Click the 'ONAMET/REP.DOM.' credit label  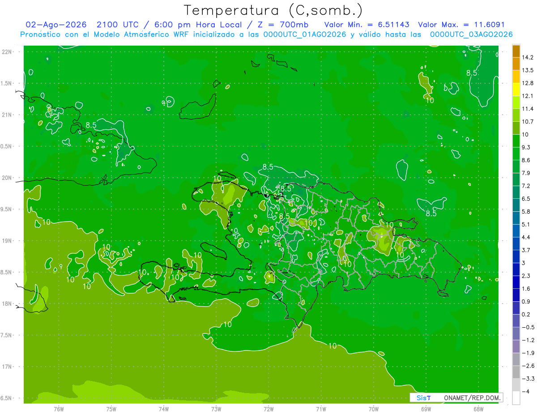[x=473, y=398]
